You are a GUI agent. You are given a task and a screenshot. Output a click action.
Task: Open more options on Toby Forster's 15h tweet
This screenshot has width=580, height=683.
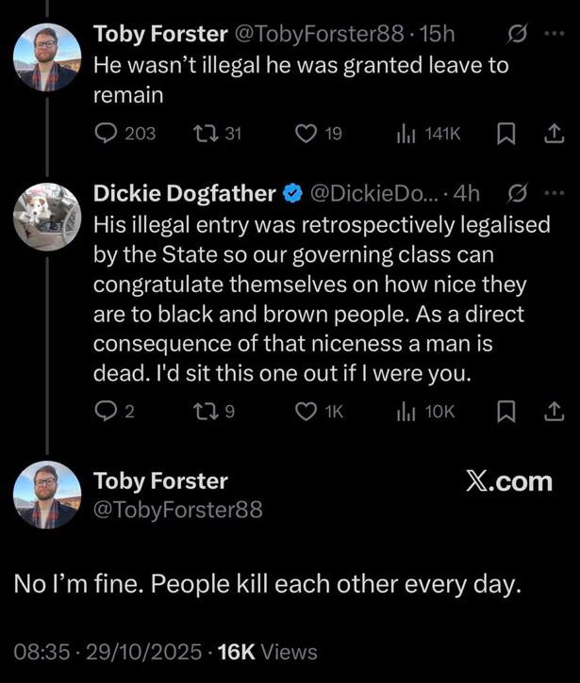553,35
